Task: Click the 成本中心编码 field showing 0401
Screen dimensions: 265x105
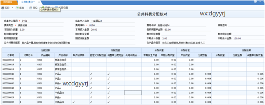Action: [42, 21]
